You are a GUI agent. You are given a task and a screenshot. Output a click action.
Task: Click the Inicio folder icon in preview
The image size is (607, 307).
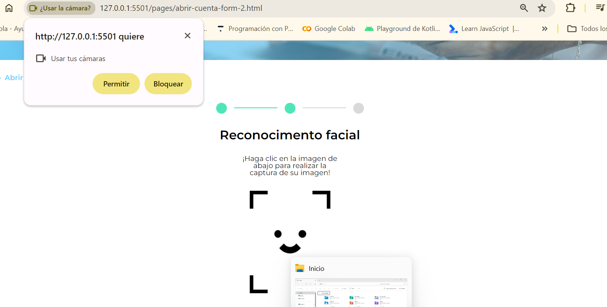coord(300,268)
